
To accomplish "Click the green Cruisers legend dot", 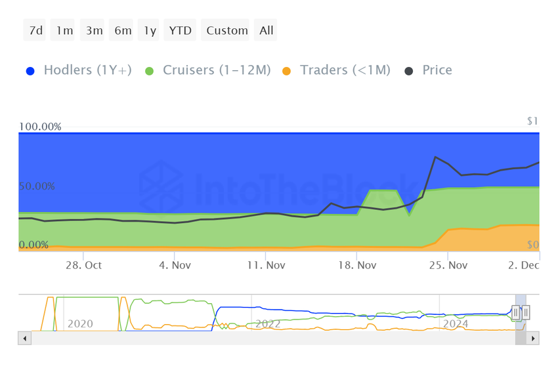I will [x=150, y=71].
